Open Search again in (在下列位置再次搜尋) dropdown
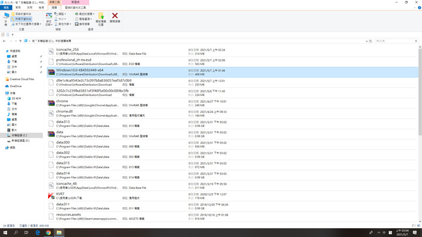 (26, 24)
